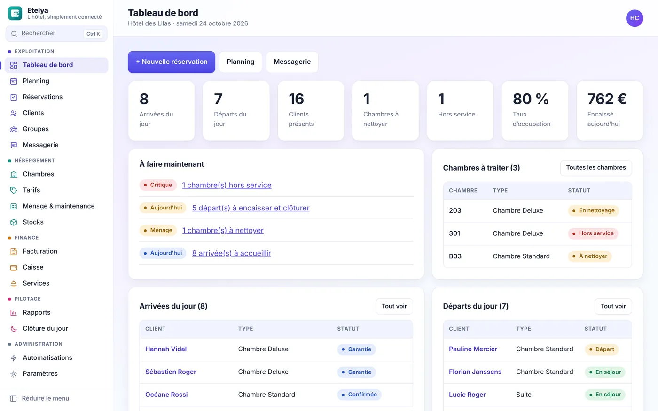The width and height of the screenshot is (658, 411).
Task: Click the Groupes icon in sidebar
Action: tap(14, 129)
